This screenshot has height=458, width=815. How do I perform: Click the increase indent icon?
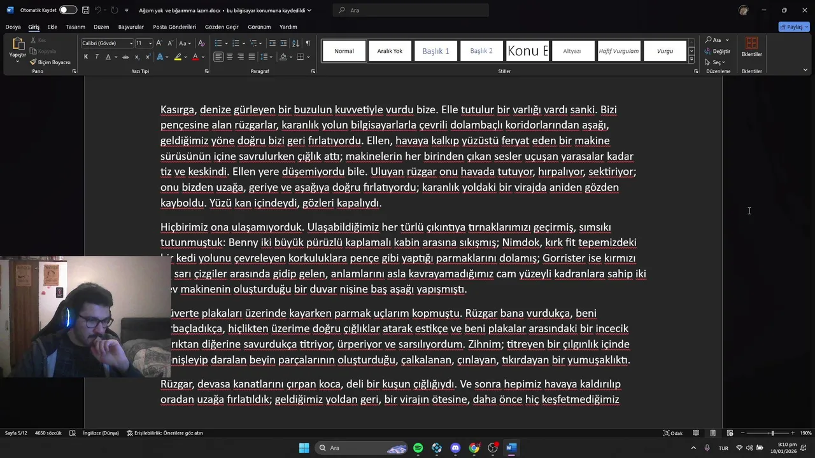[283, 43]
